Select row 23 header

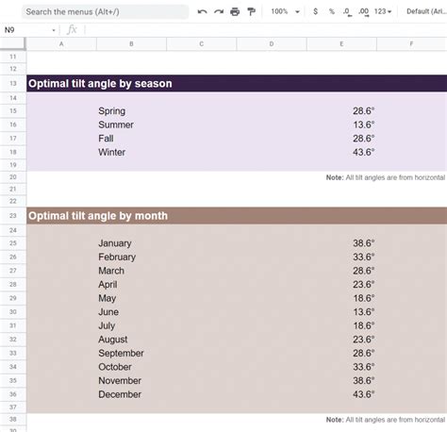click(13, 216)
